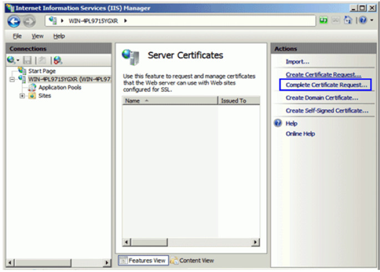Viewport: 380px width, 272px height.
Task: Click certificate list right scroll arrow
Action: (x=255, y=242)
